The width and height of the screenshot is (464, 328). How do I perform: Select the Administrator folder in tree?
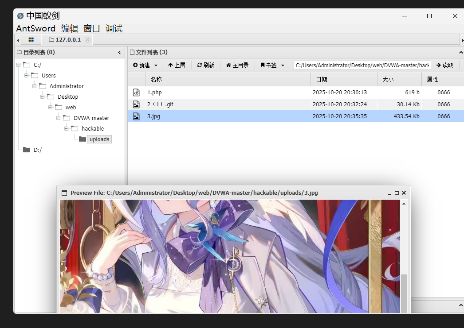(x=67, y=86)
